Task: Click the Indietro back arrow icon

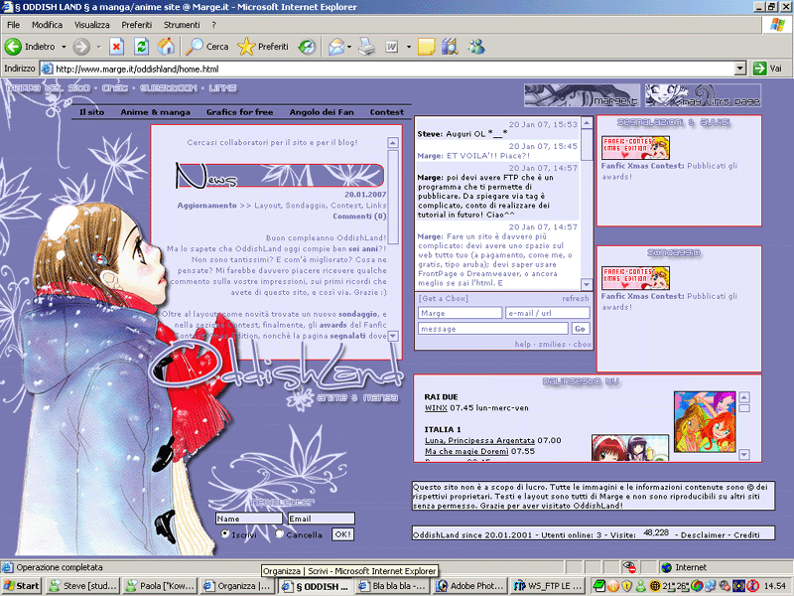Action: [13, 47]
